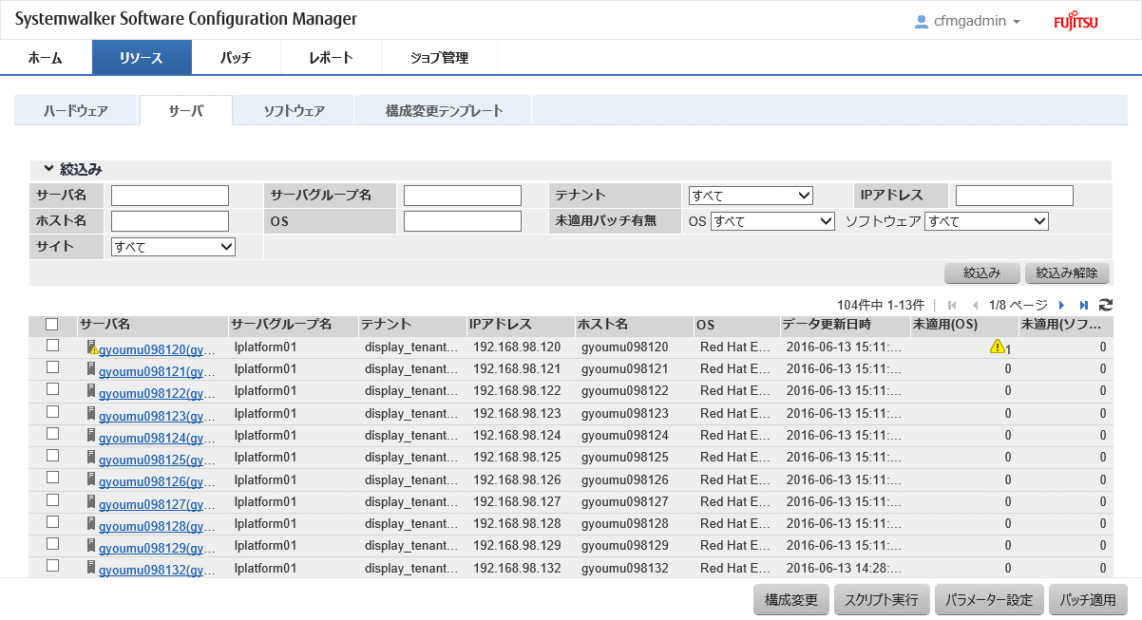Click the IPアドレス input field
The width and height of the screenshot is (1142, 620).
[x=1015, y=196]
